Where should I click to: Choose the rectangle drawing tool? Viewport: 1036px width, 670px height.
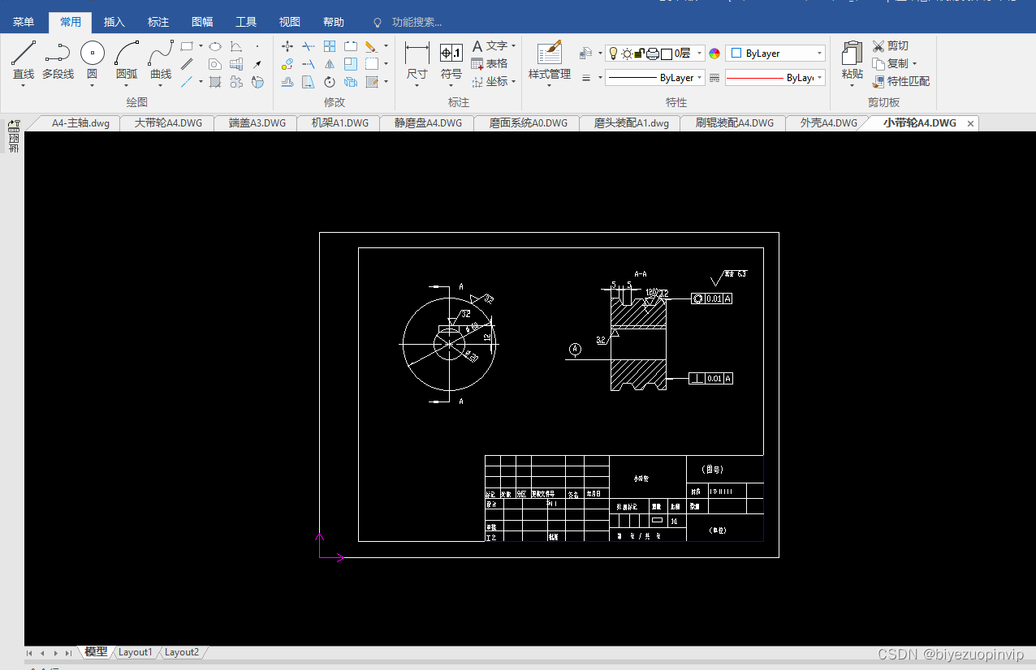point(187,46)
